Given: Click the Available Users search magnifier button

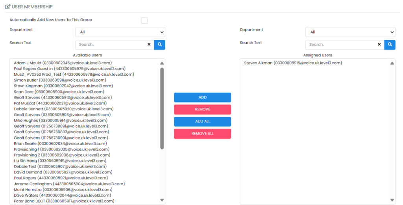Looking at the screenshot, I should click(x=160, y=45).
